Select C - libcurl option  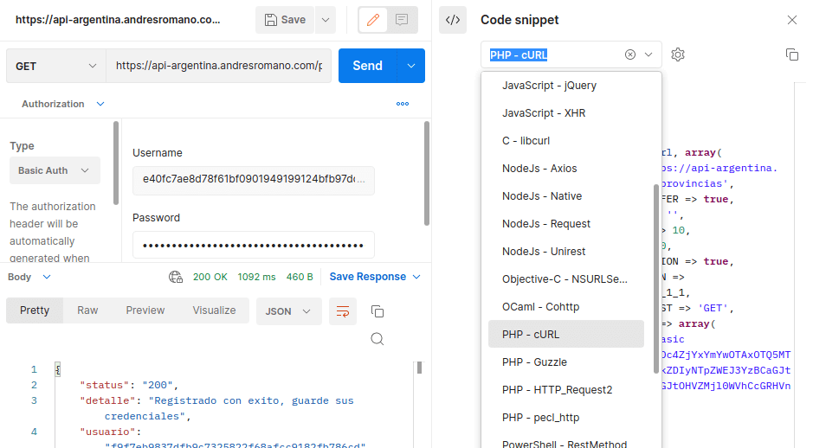pyautogui.click(x=566, y=141)
